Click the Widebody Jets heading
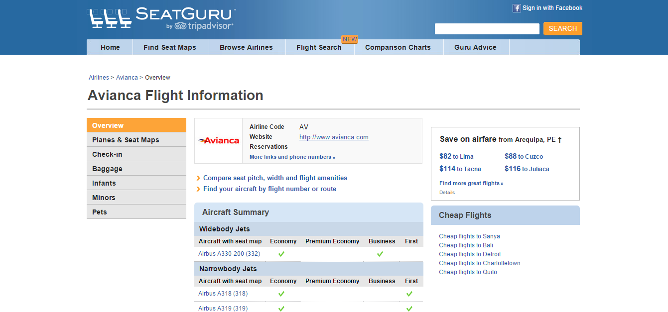668x312 pixels. pyautogui.click(x=225, y=229)
